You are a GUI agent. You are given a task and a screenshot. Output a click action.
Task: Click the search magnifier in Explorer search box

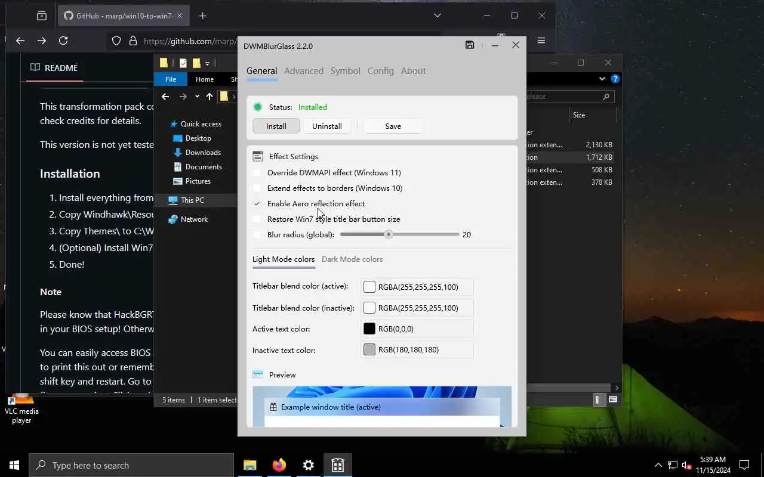click(x=606, y=97)
